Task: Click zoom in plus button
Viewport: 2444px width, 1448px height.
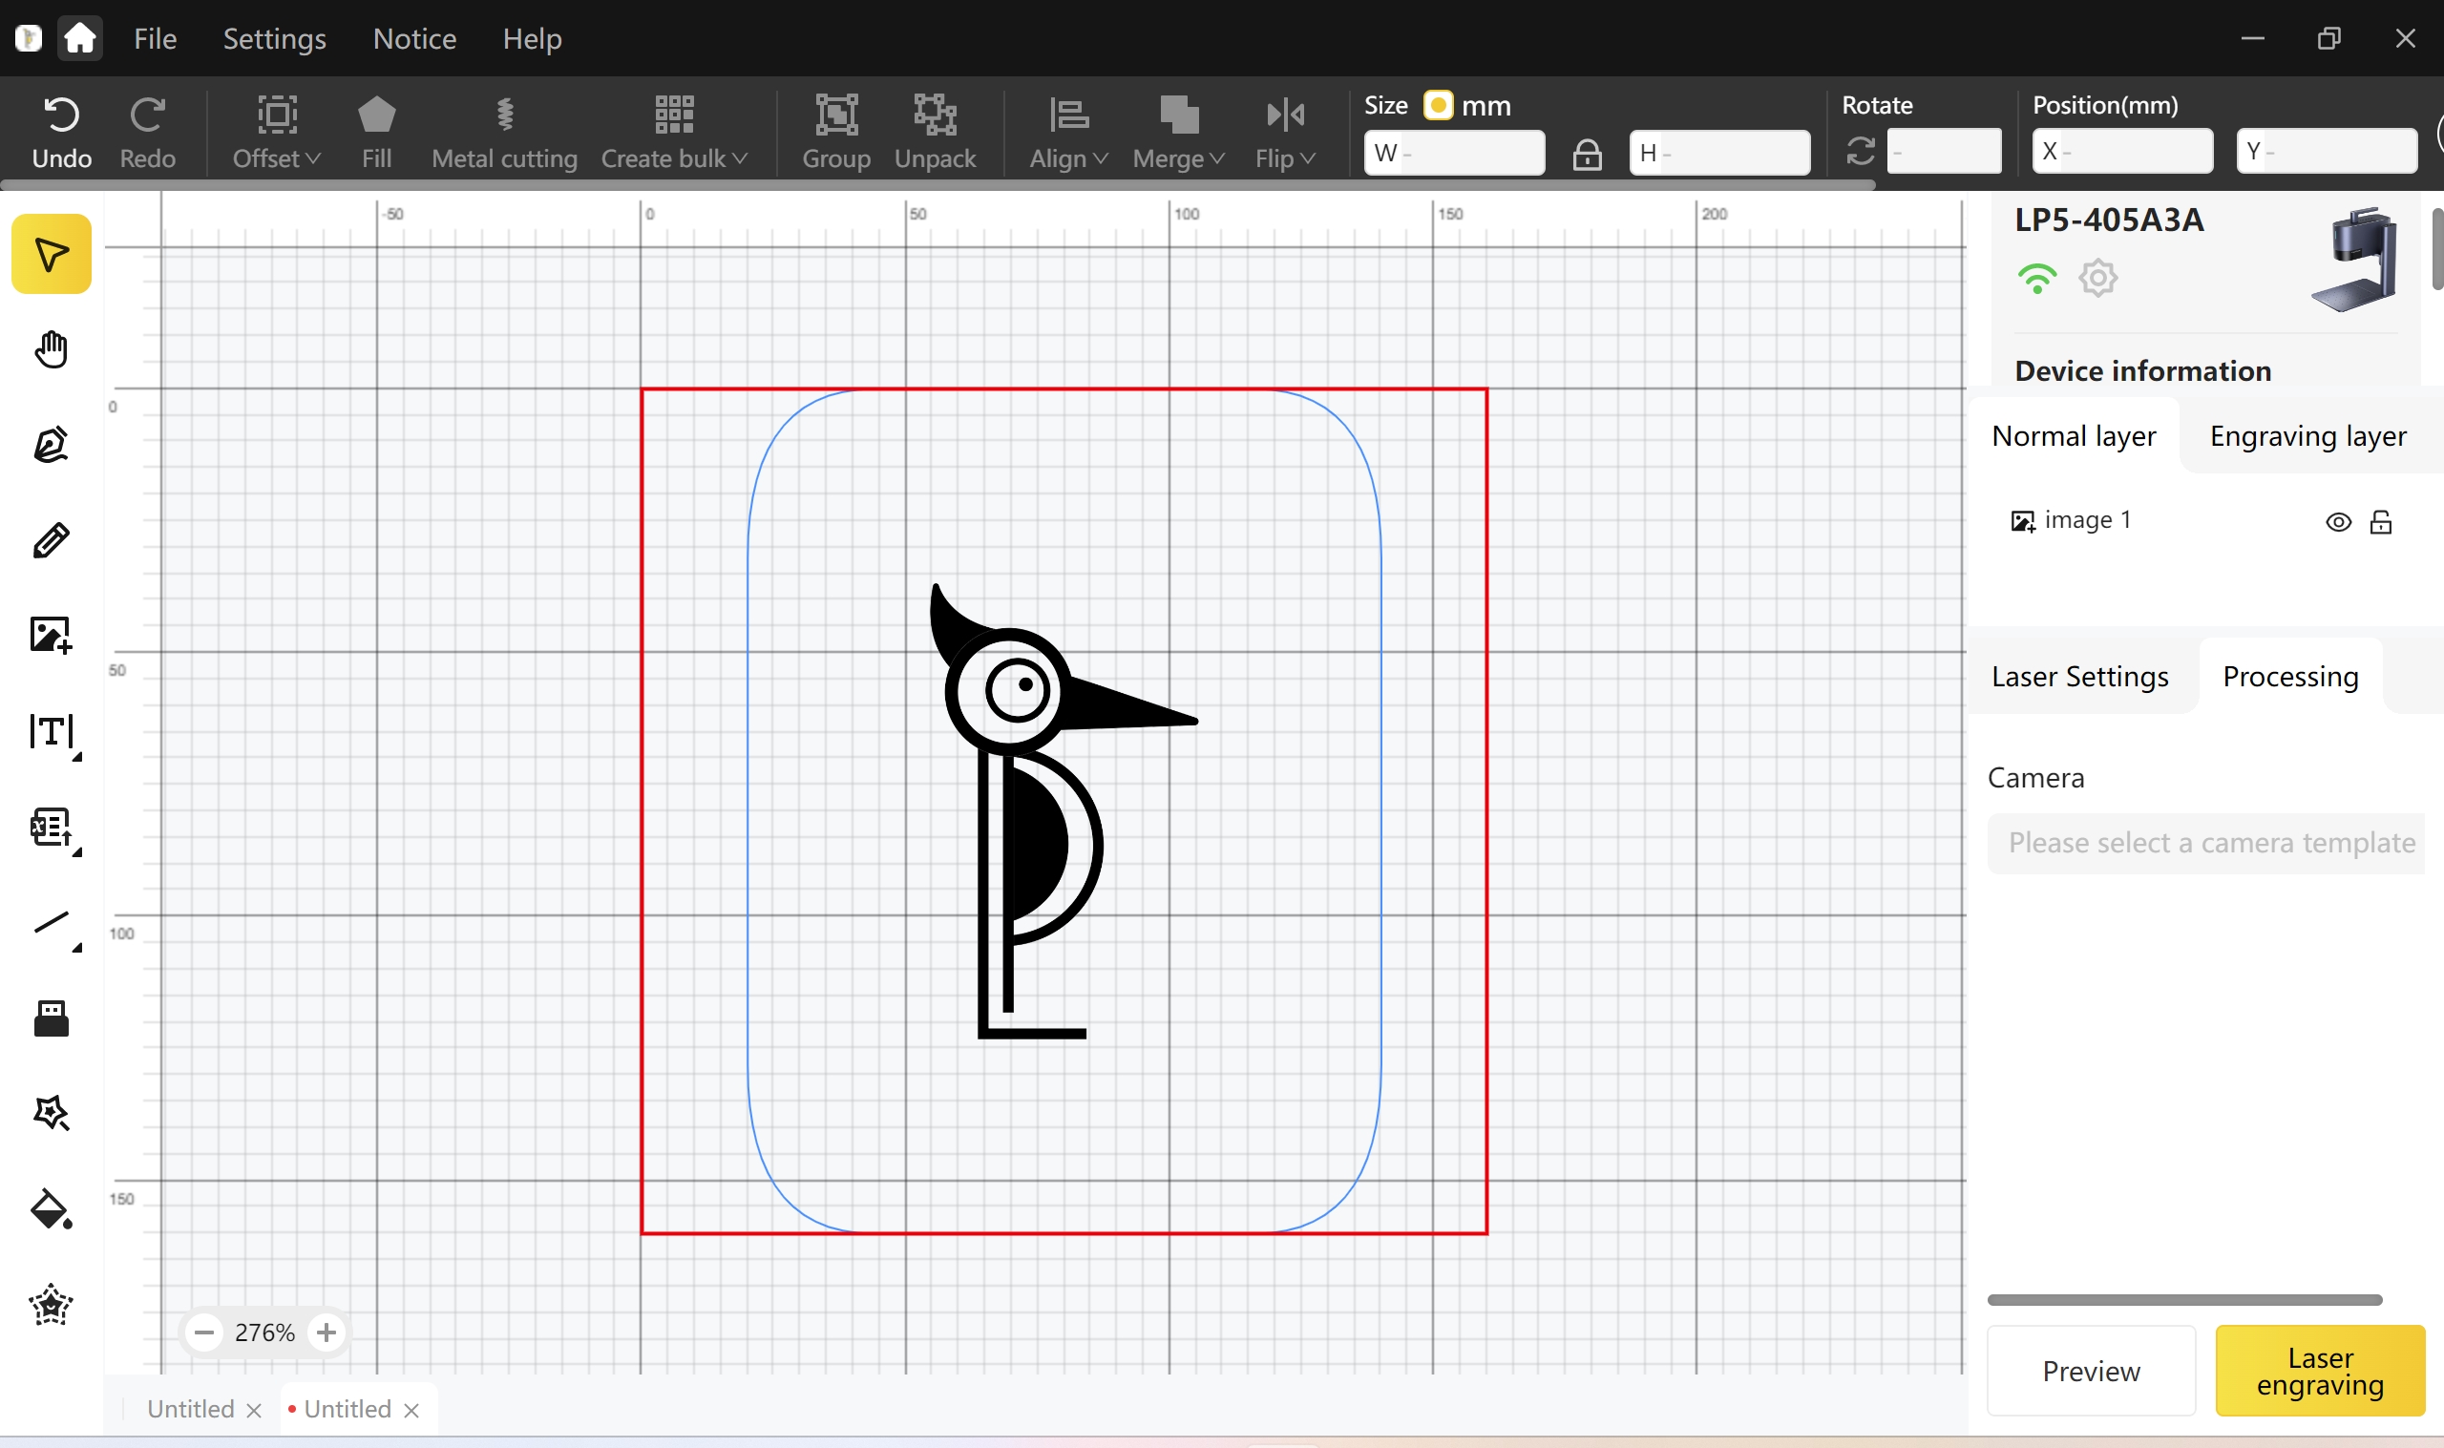Action: pos(327,1332)
